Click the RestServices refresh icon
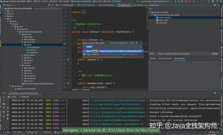223x135 pixels. 150,9
